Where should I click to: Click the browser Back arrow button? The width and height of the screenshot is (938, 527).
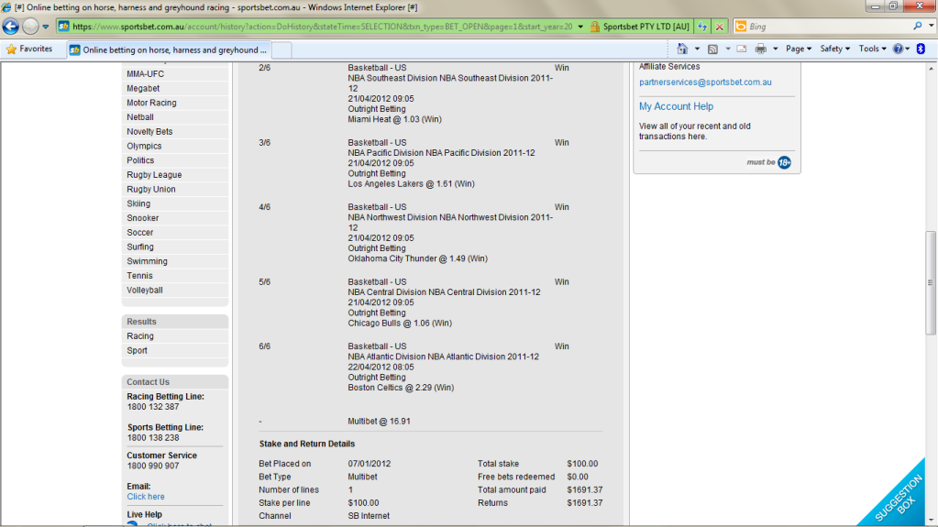[11, 27]
